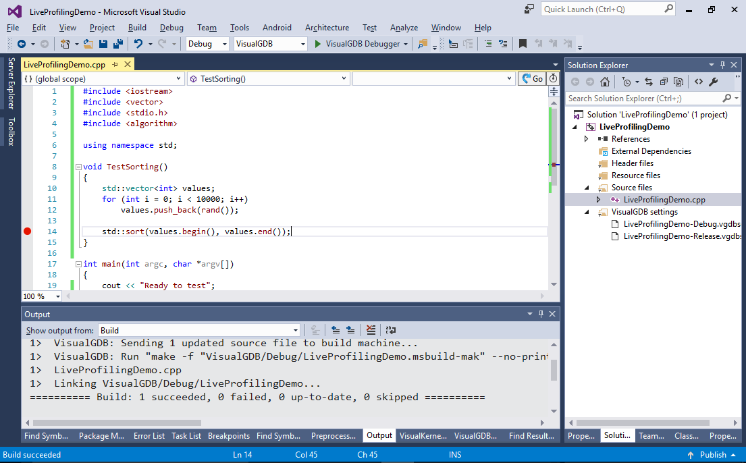Toggle the breakpoint on line 14
The height and width of the screenshot is (463, 746).
tap(27, 231)
